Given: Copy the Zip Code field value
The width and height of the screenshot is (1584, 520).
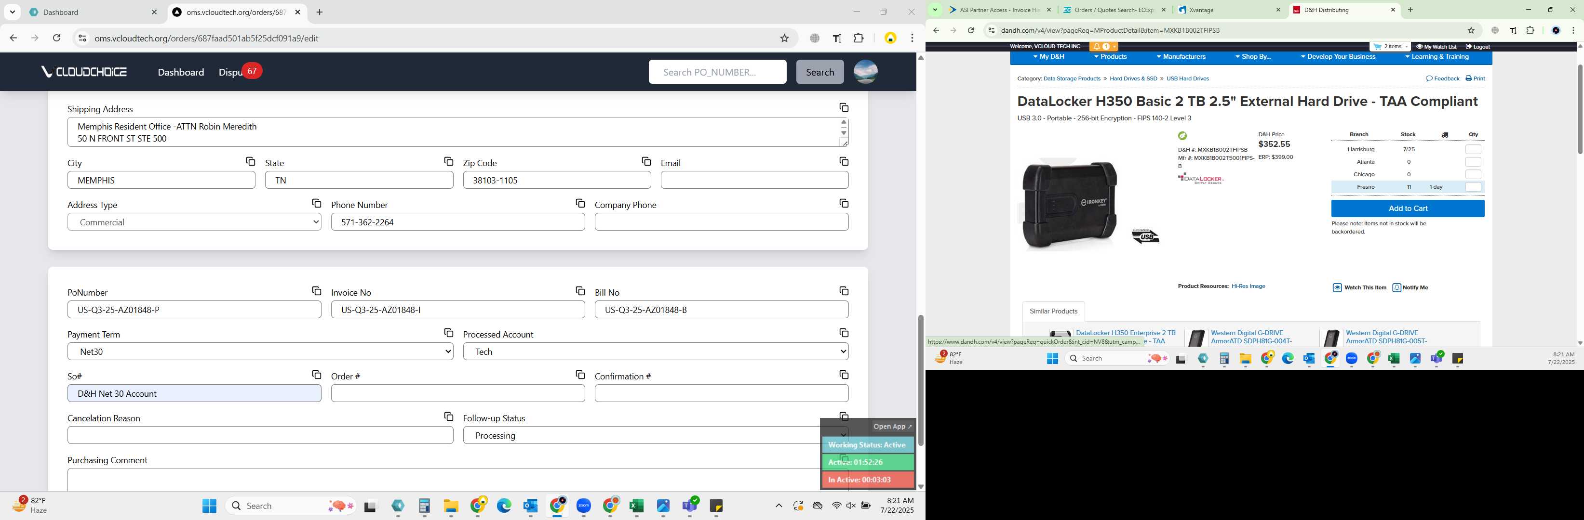Looking at the screenshot, I should (645, 161).
